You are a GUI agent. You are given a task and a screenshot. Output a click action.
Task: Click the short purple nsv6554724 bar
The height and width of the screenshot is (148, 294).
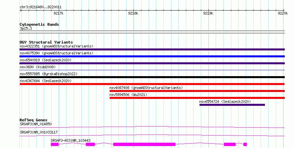(x=232, y=105)
